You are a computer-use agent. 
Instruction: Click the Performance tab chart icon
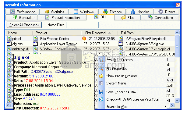tap(12, 12)
